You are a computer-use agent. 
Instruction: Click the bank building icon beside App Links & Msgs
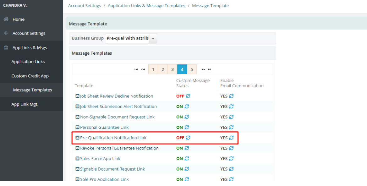pos(6,47)
